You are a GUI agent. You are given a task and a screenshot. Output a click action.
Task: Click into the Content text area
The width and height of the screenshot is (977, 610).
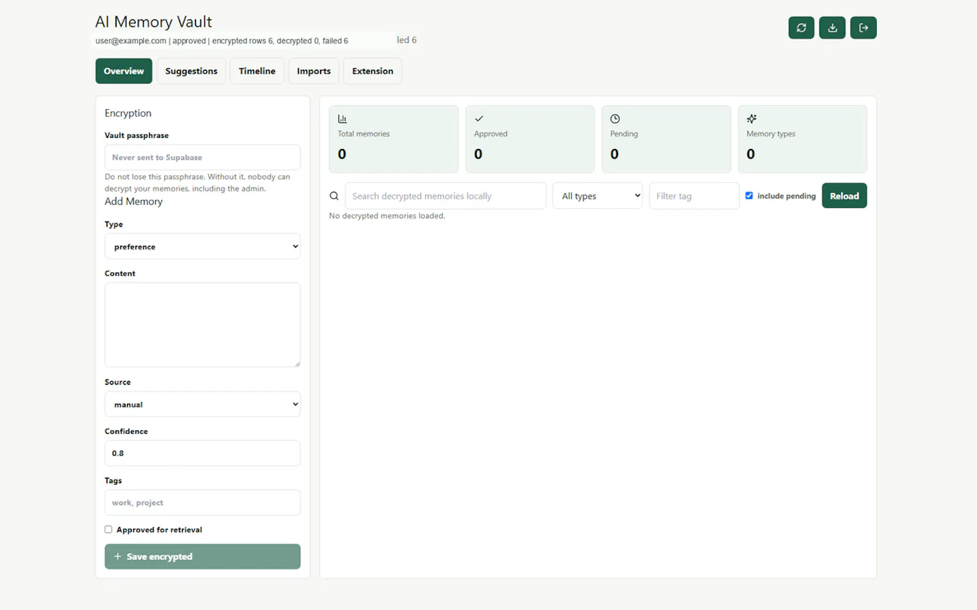(x=203, y=325)
